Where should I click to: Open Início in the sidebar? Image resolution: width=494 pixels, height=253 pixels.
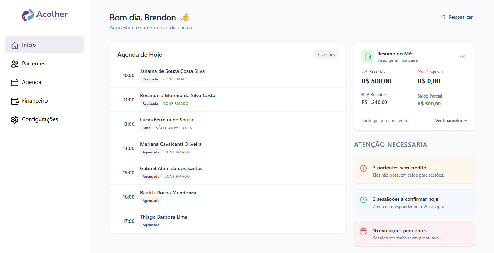coord(44,45)
